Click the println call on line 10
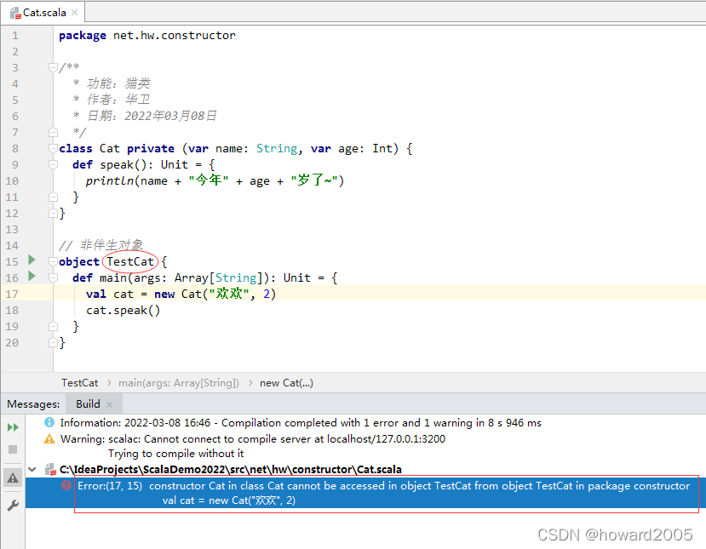This screenshot has width=706, height=549. pos(112,181)
